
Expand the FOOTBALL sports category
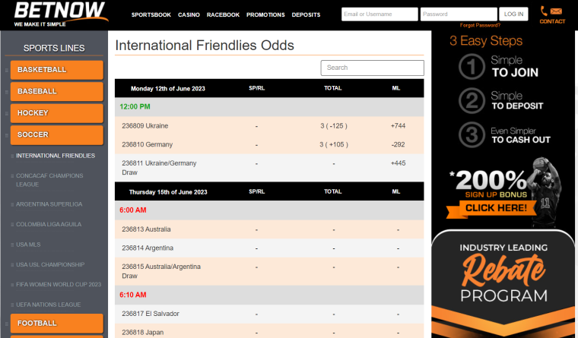57,324
